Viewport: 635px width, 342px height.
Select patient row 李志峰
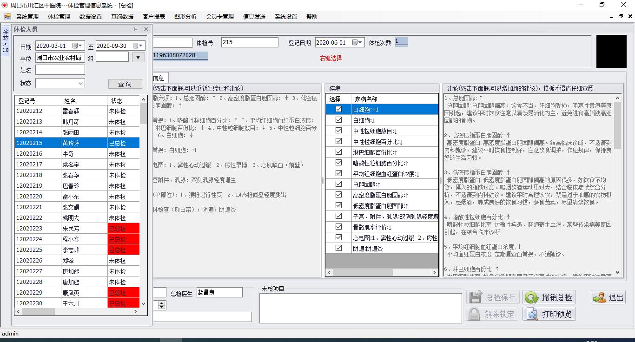(x=77, y=250)
